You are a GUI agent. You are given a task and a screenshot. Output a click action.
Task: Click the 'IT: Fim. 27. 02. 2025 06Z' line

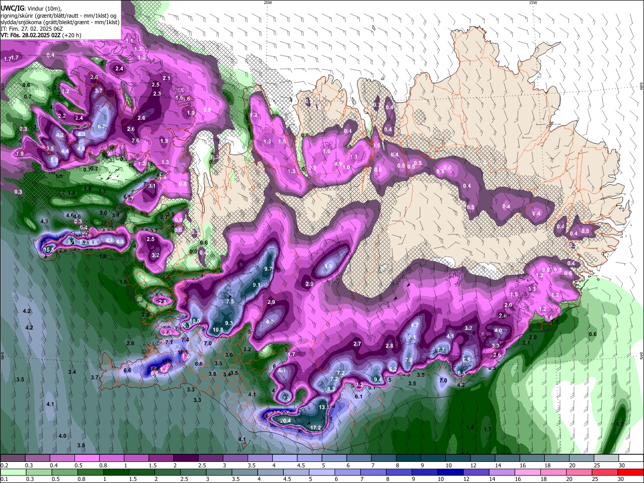click(32, 29)
